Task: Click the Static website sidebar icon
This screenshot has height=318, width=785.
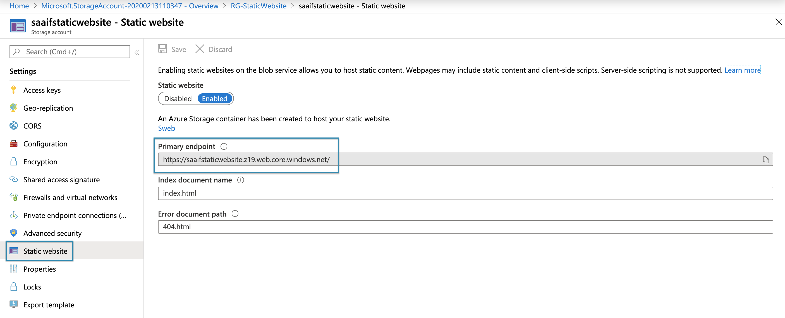Action: click(x=13, y=251)
